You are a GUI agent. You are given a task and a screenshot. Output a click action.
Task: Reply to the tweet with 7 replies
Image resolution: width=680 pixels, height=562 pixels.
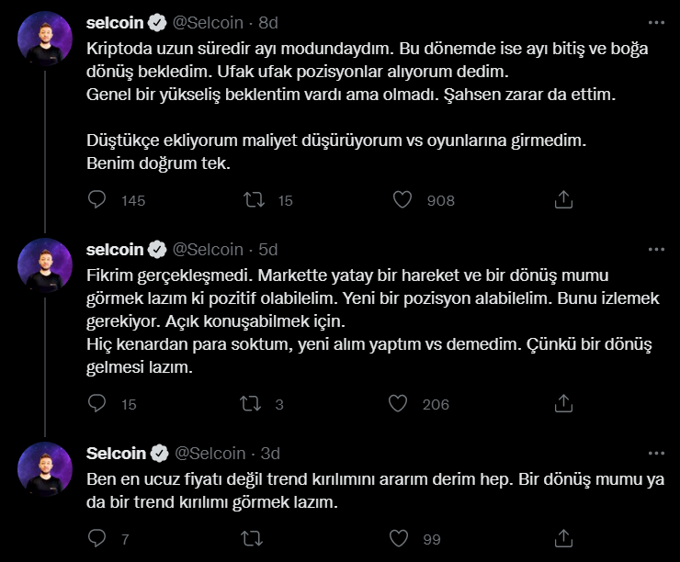(98, 538)
